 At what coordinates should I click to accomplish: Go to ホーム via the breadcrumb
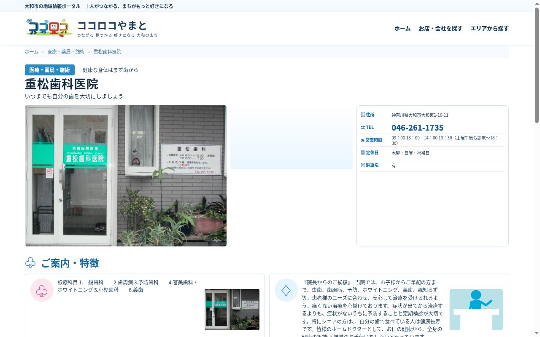(x=32, y=51)
